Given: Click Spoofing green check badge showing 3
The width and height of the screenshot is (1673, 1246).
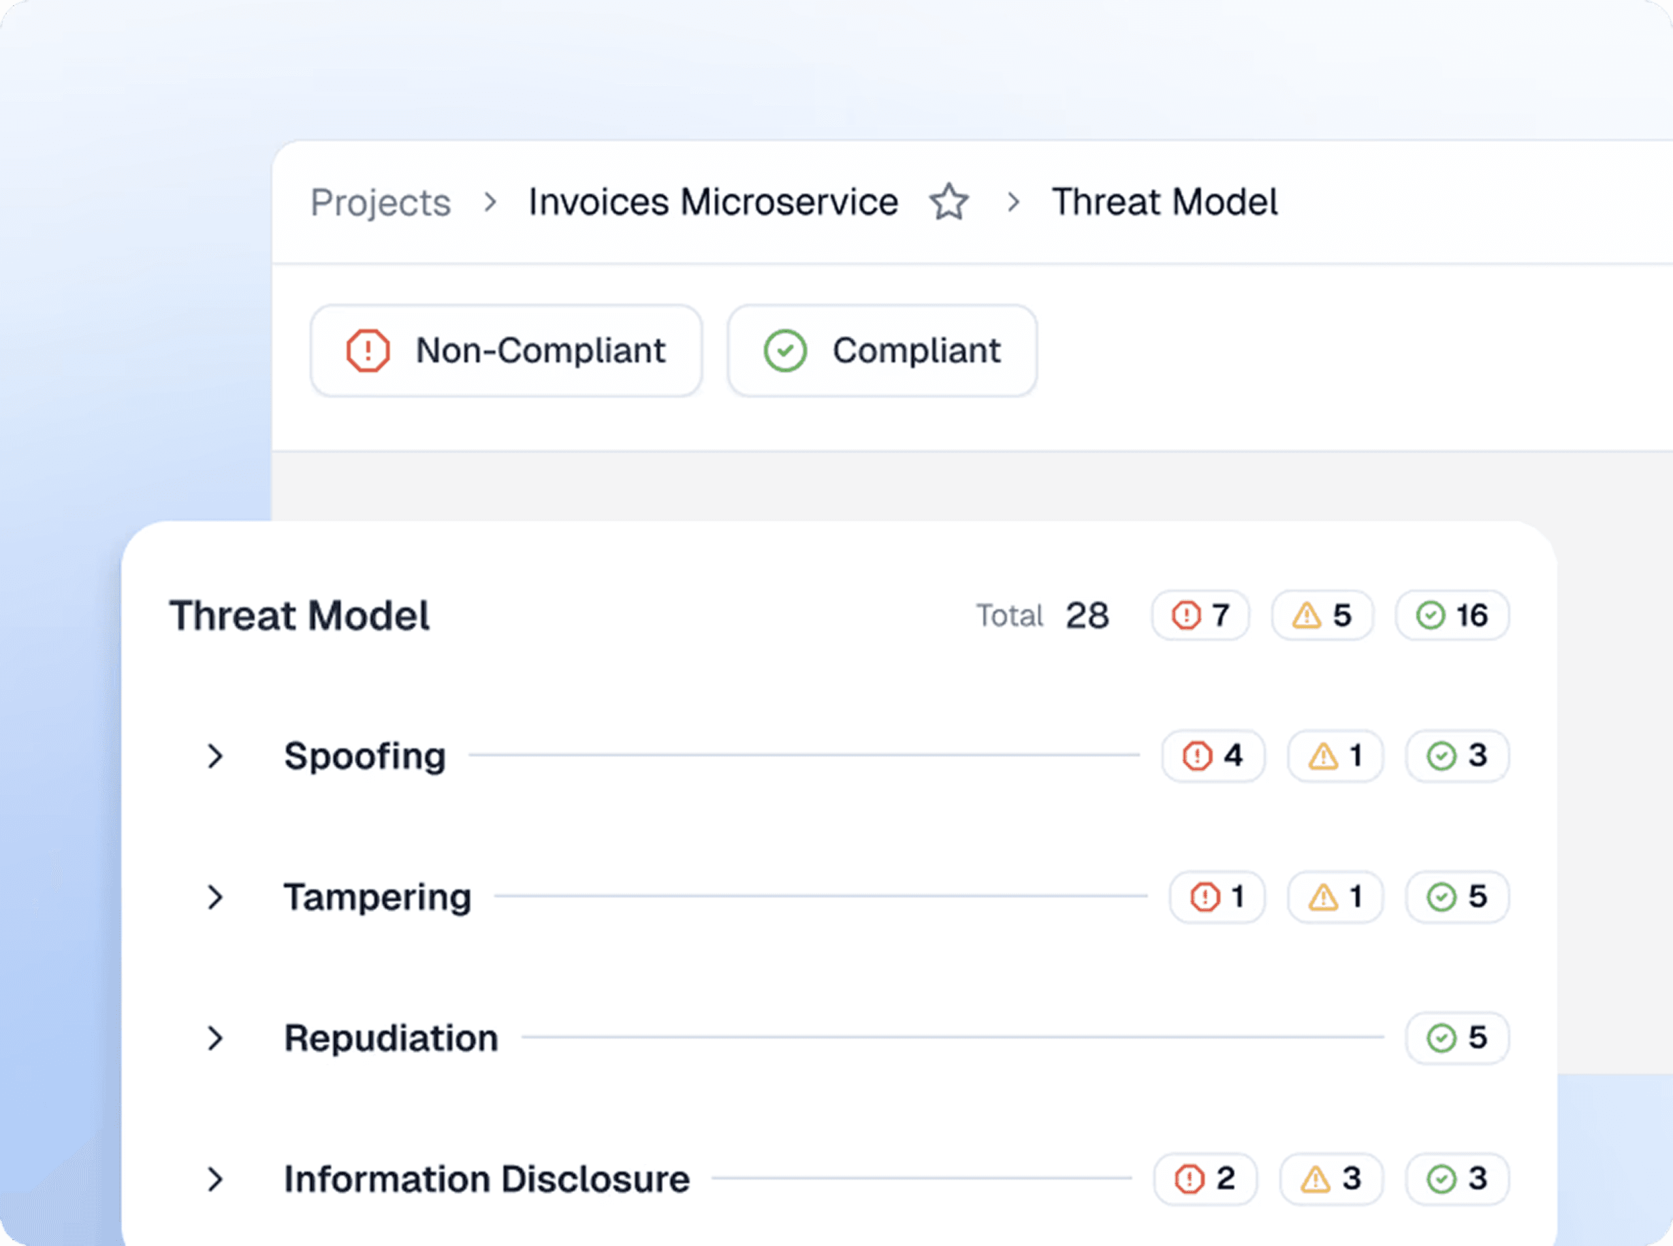Looking at the screenshot, I should tap(1456, 756).
